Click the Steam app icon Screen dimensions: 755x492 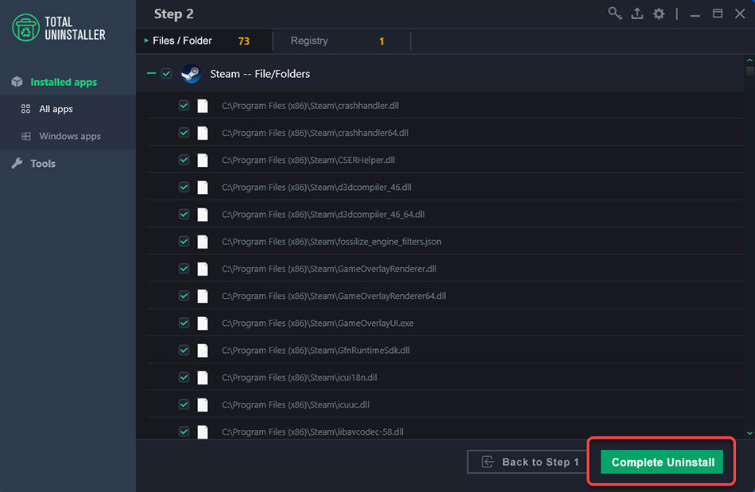pos(192,74)
